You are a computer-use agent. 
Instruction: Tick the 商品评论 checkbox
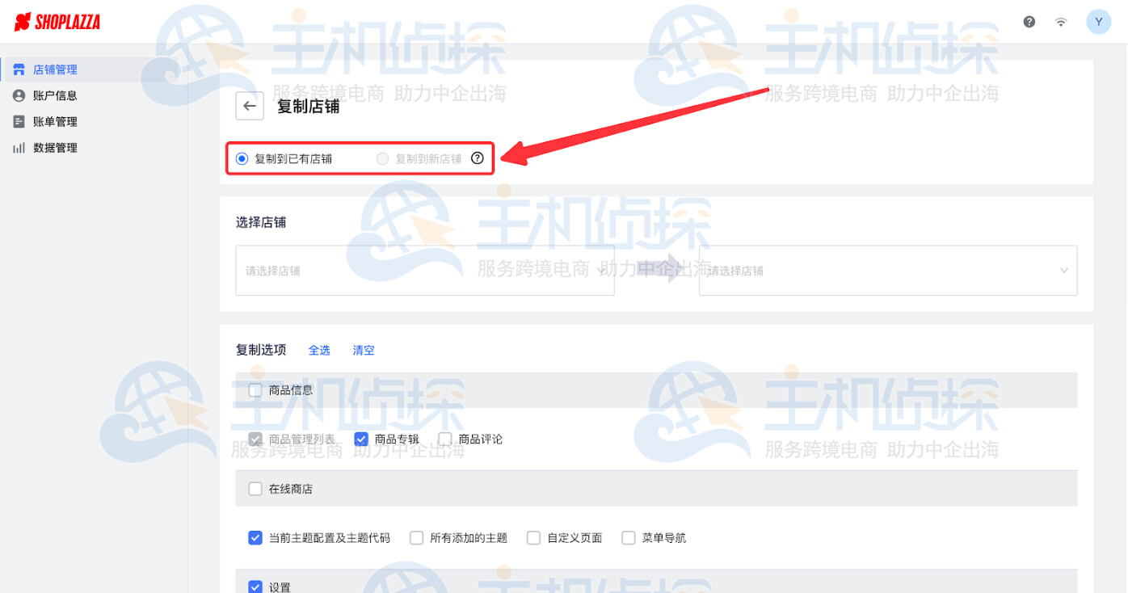point(444,439)
